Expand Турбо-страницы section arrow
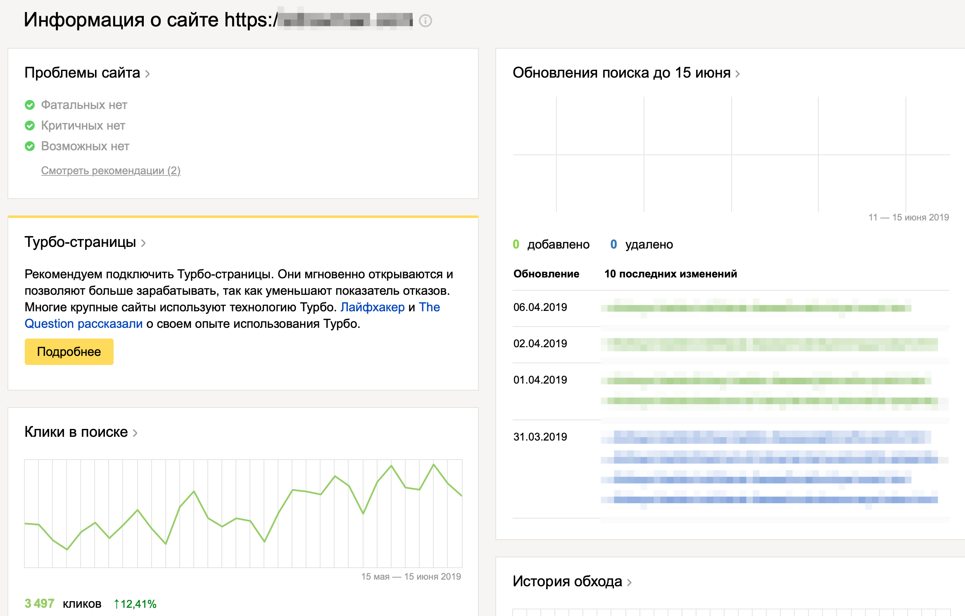Image resolution: width=965 pixels, height=616 pixels. tap(143, 243)
